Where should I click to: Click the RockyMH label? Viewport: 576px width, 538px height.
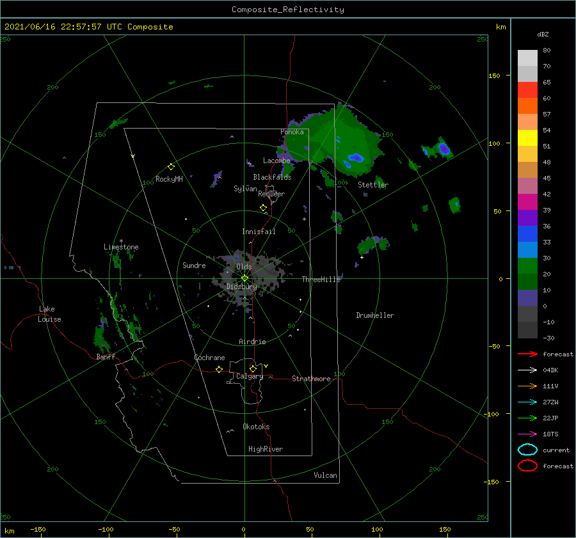[169, 179]
